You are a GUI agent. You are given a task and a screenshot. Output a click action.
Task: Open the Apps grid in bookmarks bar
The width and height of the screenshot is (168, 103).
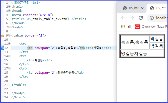pyautogui.click(x=123, y=26)
